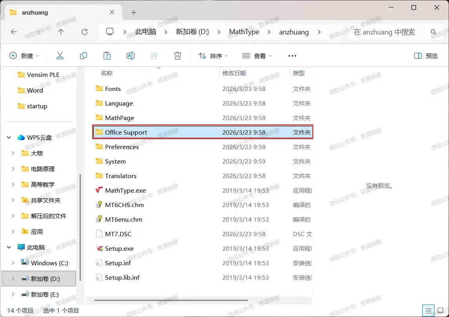Go up one folder level
Screen dimensions: 449x317
(x=61, y=32)
